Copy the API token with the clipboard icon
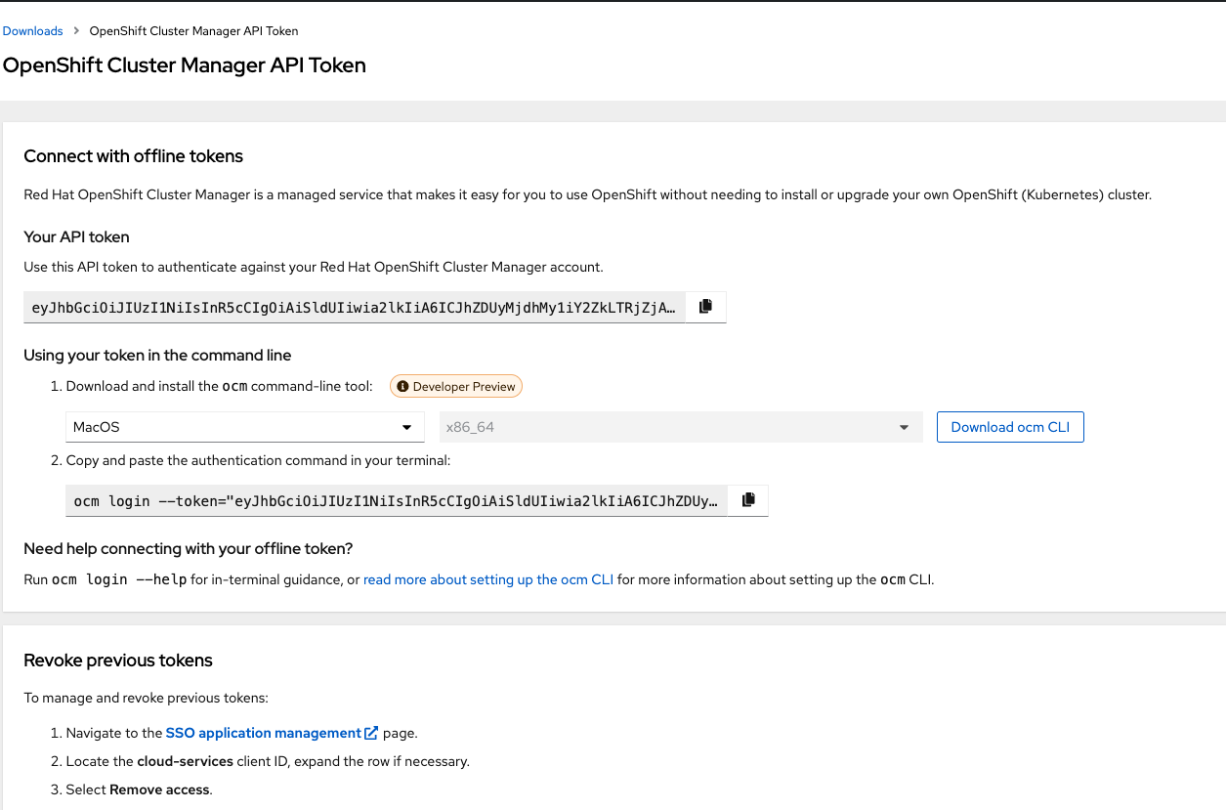The height and width of the screenshot is (810, 1226). pyautogui.click(x=705, y=307)
